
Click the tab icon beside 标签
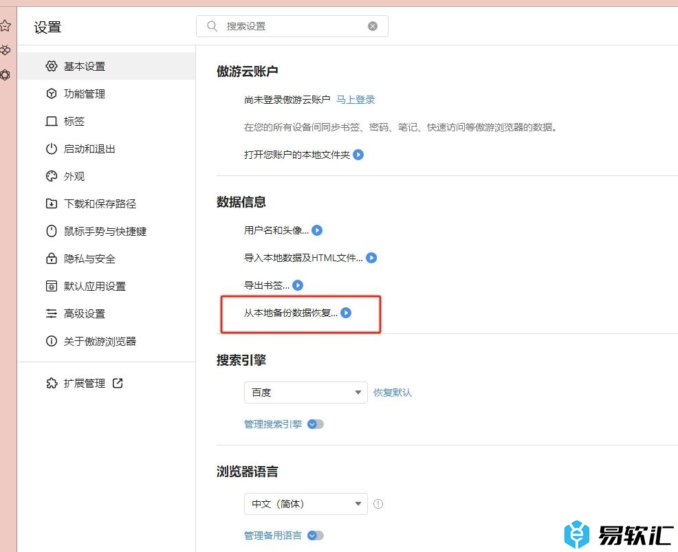coord(52,122)
